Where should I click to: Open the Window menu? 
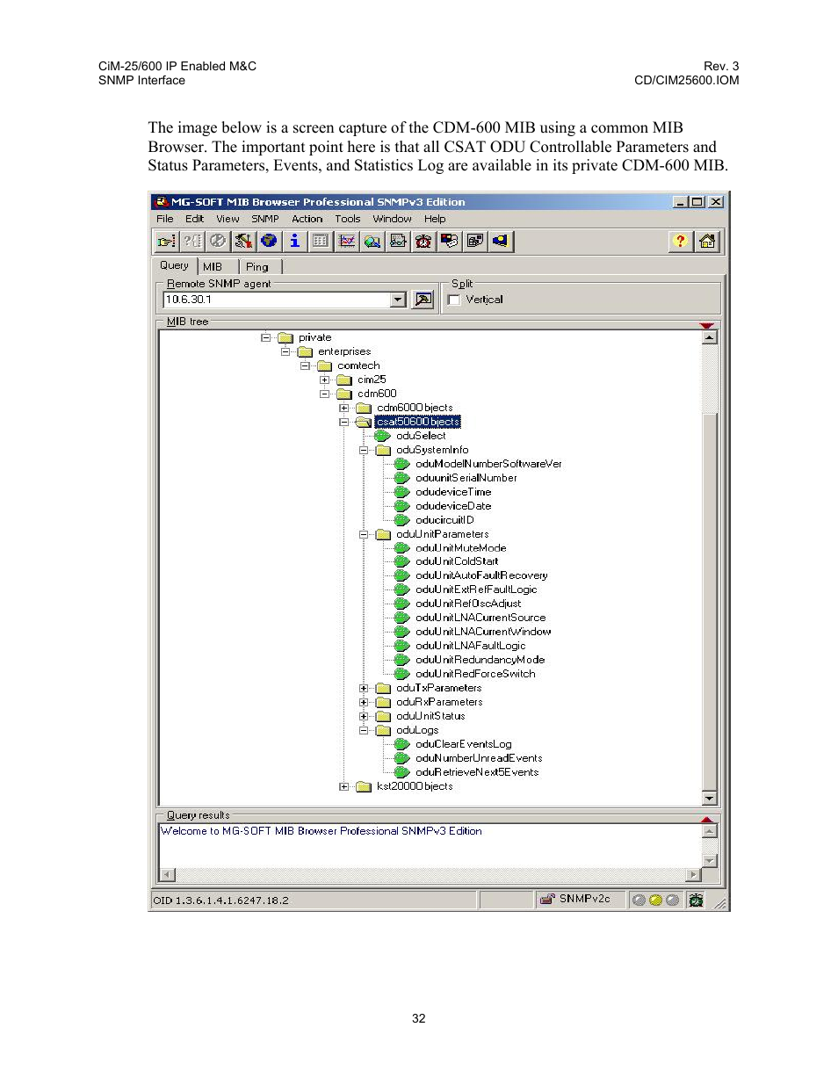[x=392, y=219]
